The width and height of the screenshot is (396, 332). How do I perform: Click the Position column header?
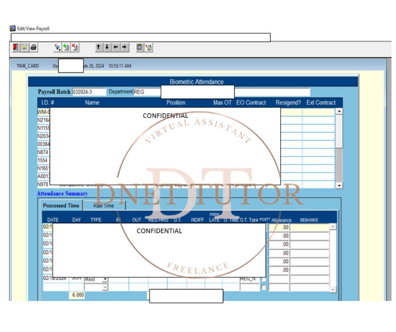176,102
